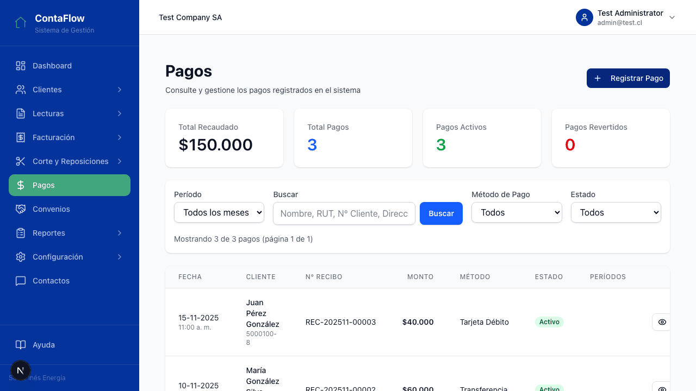Click the Dashboard grid icon
The height and width of the screenshot is (391, 696).
point(21,66)
